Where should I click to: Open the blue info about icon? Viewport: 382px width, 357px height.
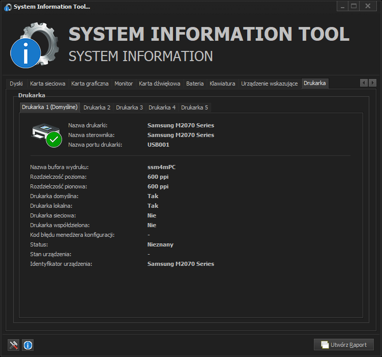[28, 345]
